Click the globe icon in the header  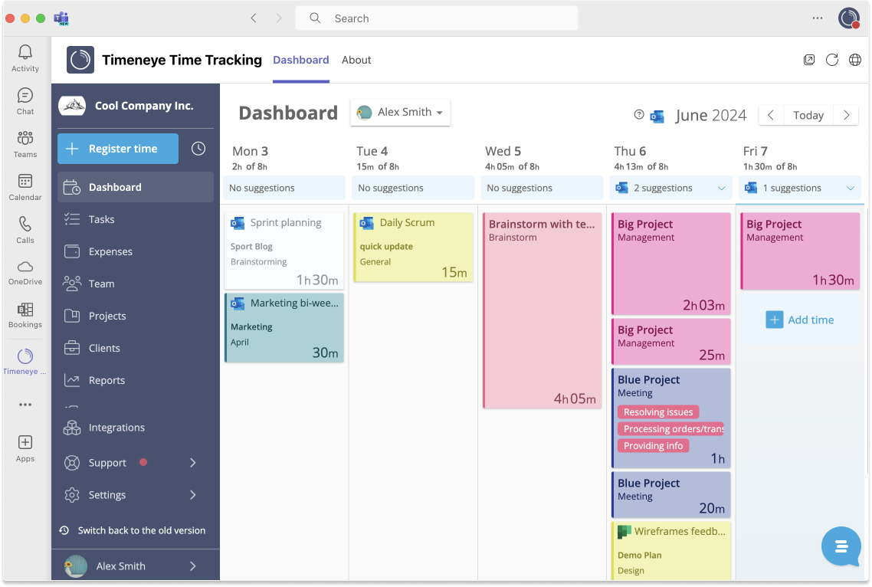point(855,59)
